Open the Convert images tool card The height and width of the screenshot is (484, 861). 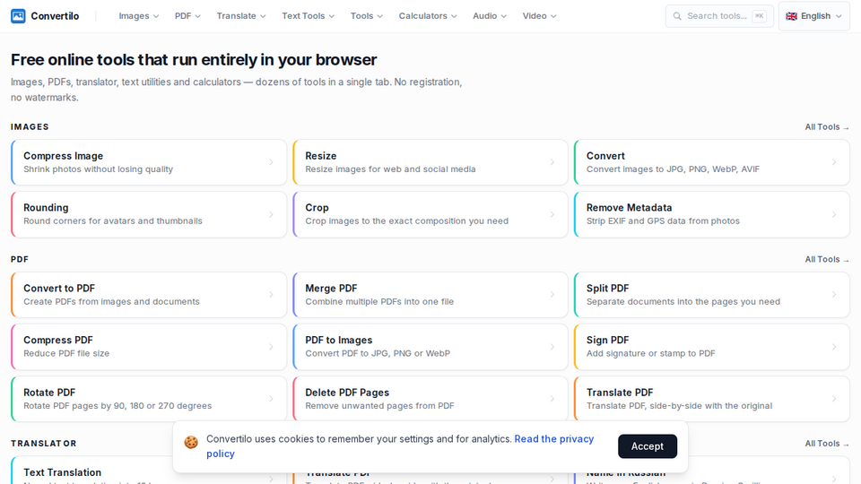click(711, 162)
